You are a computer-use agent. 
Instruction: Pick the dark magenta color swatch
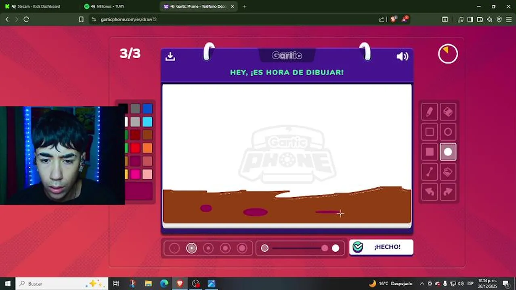click(135, 161)
